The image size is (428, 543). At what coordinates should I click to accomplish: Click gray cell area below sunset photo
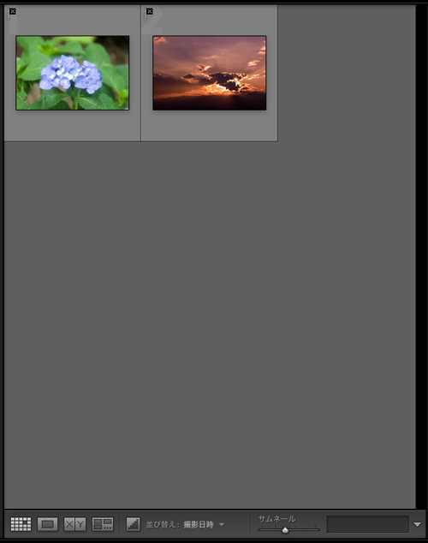tap(210, 126)
